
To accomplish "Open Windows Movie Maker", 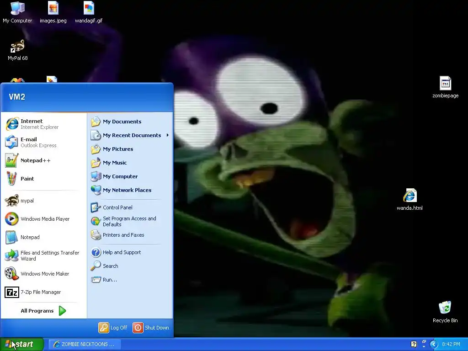I will 43,274.
